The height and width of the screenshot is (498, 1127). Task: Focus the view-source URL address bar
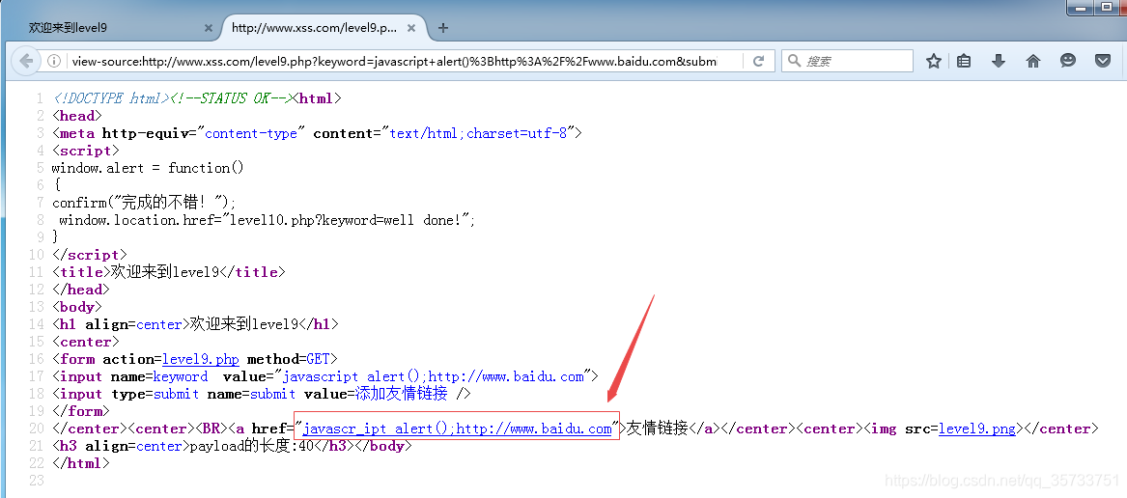(x=394, y=61)
